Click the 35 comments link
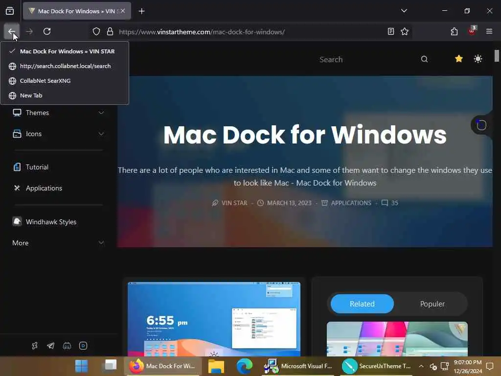 pos(390,203)
